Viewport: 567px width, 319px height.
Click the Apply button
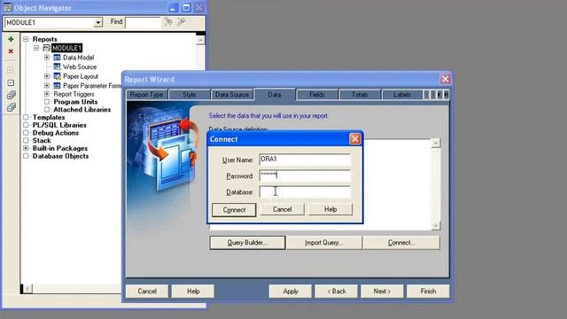pos(291,292)
